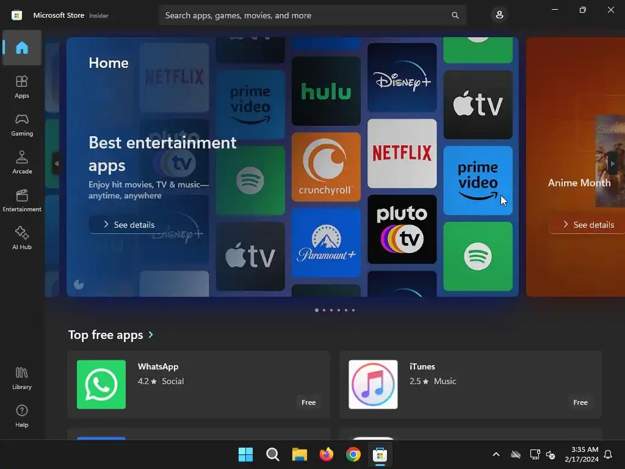Click the banner slide progress indicator
The image size is (625, 469).
coord(79,284)
